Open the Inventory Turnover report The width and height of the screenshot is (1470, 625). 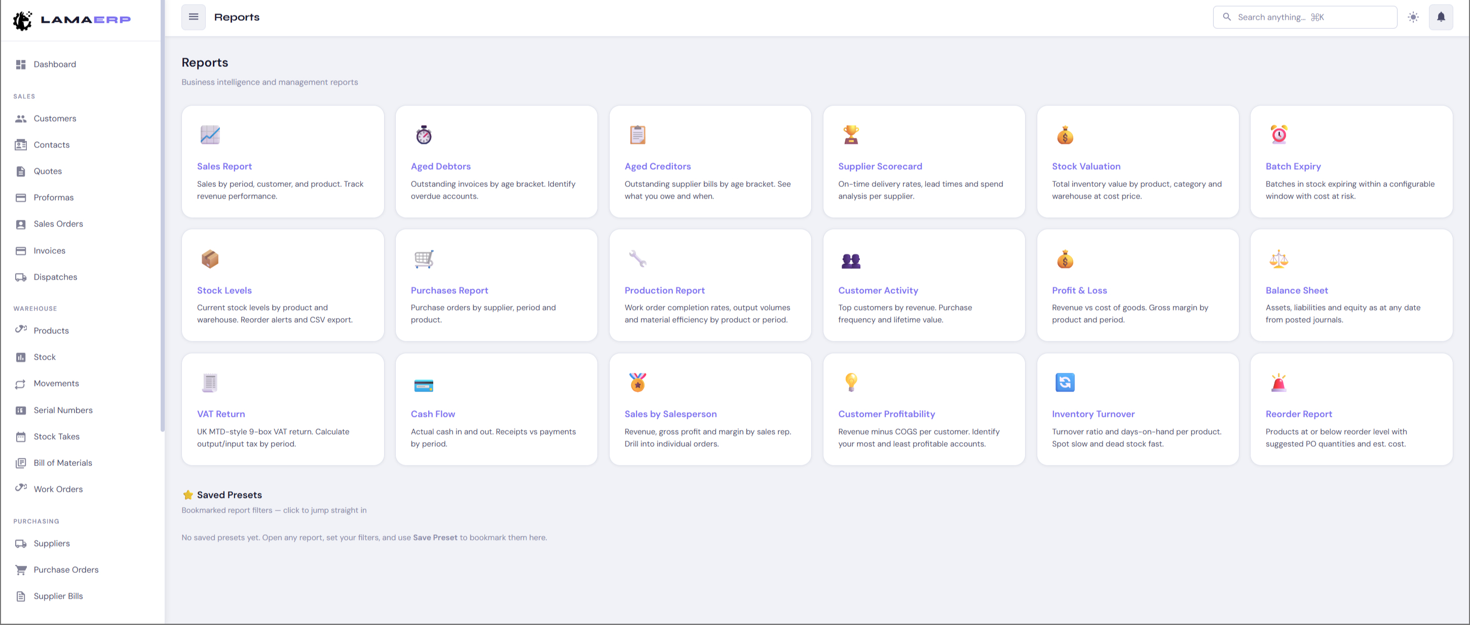pyautogui.click(x=1093, y=414)
